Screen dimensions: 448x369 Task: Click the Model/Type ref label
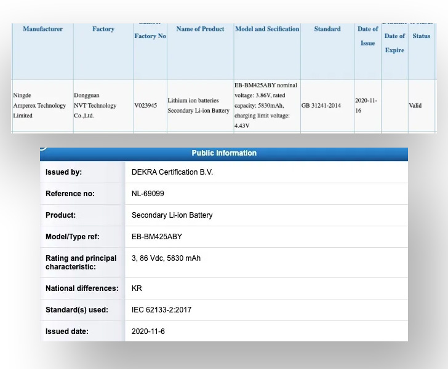coord(73,237)
